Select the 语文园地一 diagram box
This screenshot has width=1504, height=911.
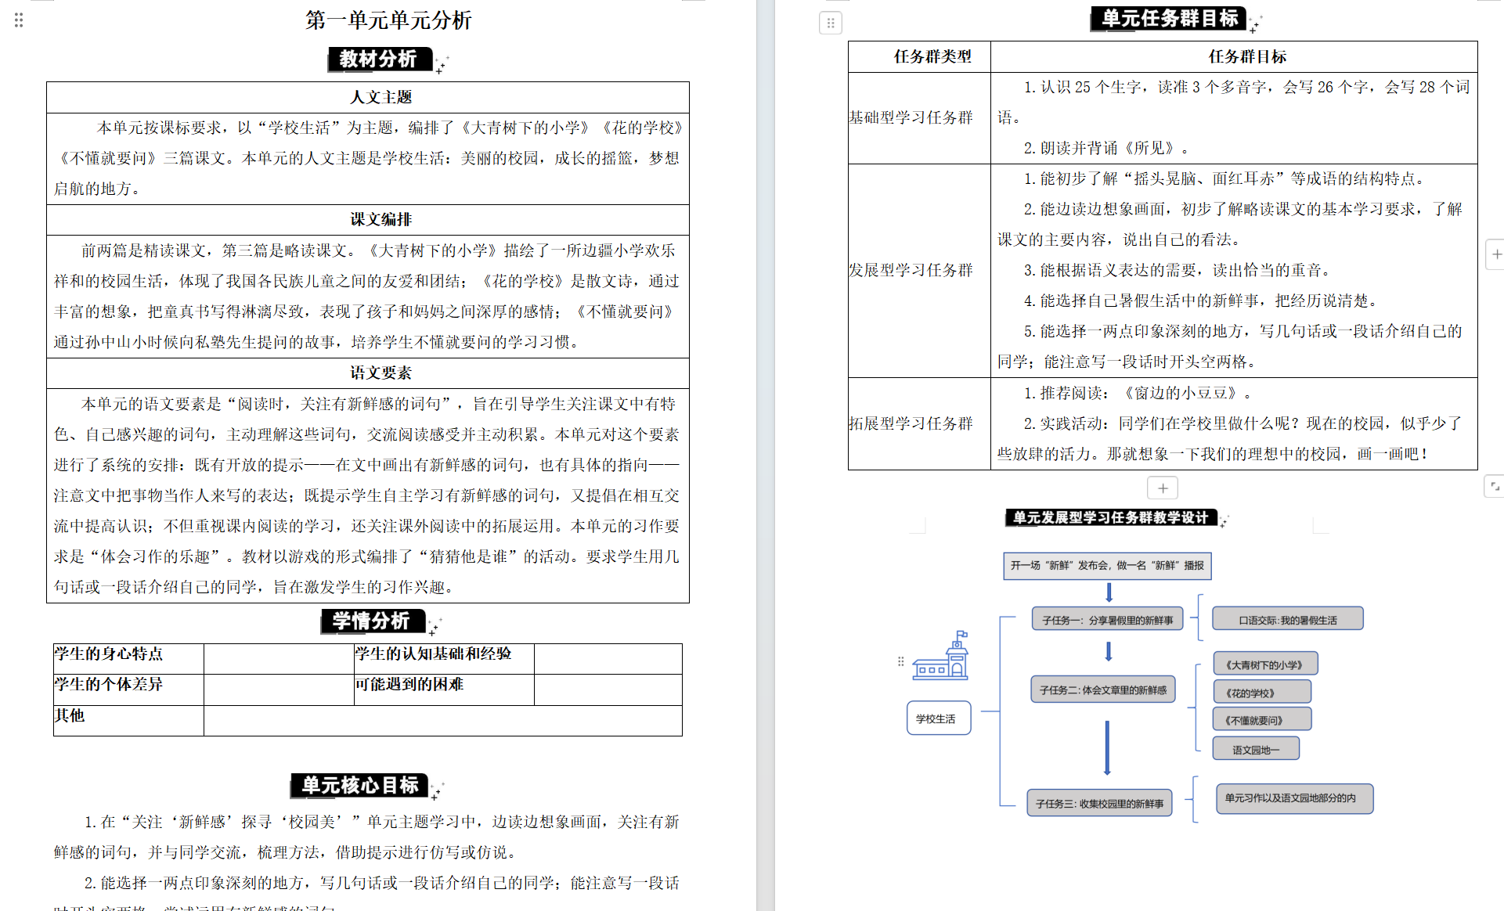(1256, 749)
